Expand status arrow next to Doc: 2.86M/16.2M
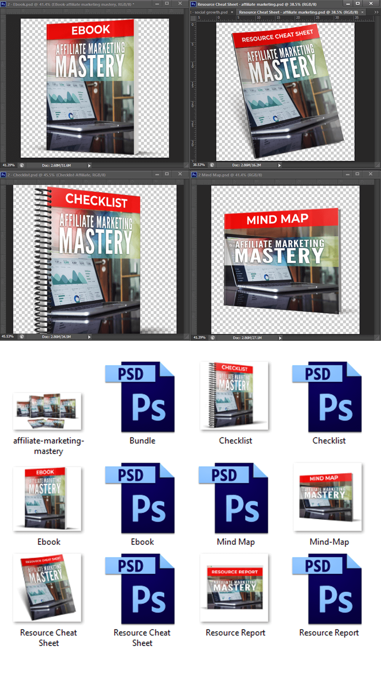The width and height of the screenshot is (381, 677). click(x=279, y=165)
